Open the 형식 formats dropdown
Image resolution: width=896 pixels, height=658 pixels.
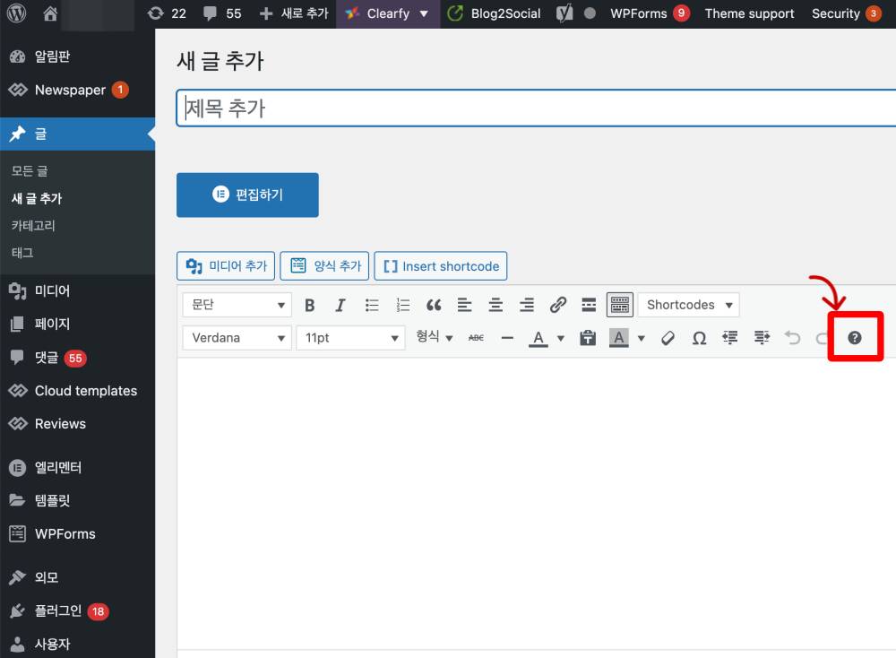pyautogui.click(x=435, y=337)
